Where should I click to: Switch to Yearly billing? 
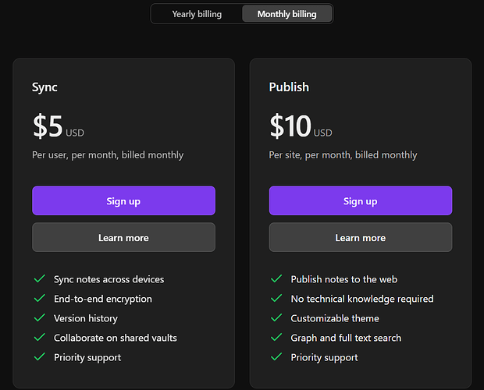tap(197, 14)
